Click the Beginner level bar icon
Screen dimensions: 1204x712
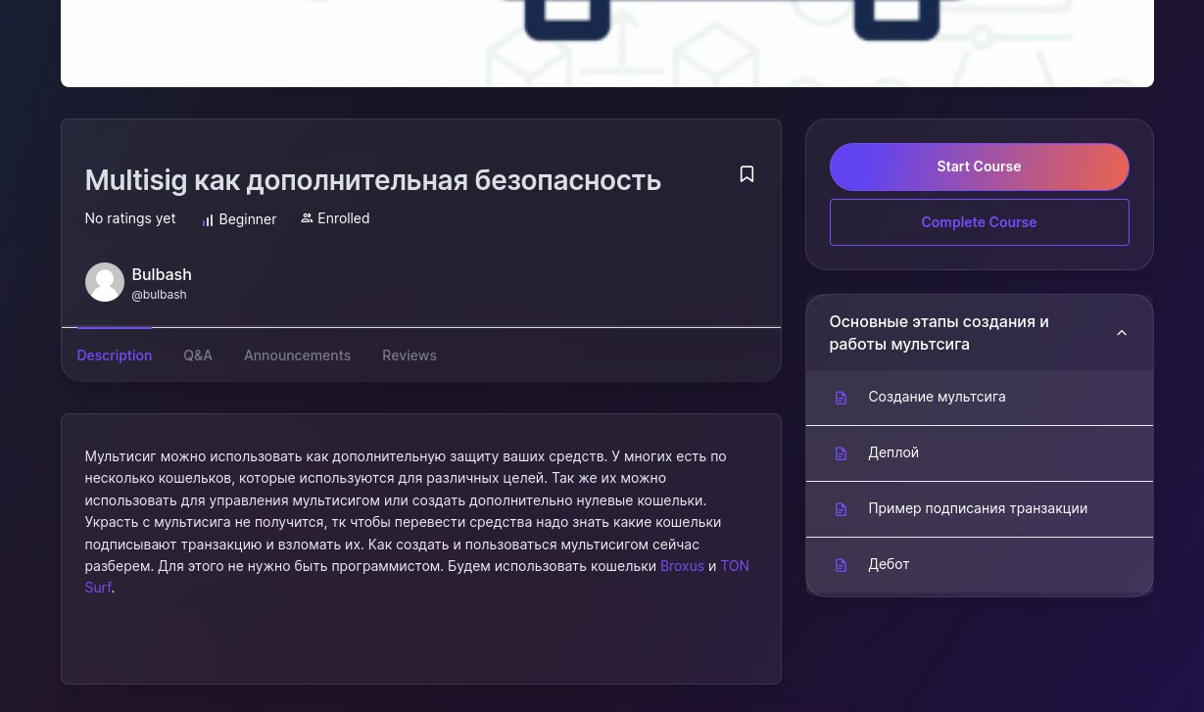click(207, 220)
